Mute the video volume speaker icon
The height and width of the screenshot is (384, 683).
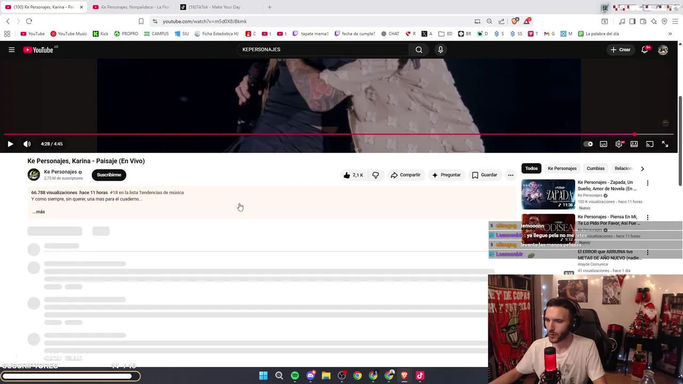tap(27, 144)
